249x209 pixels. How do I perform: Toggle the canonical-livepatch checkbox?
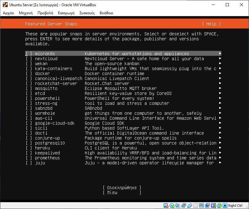(x=29, y=78)
